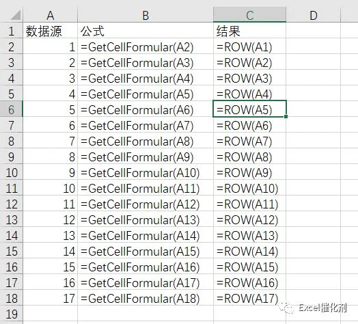Click cell =GetCellFormular(A9)

coord(146,157)
